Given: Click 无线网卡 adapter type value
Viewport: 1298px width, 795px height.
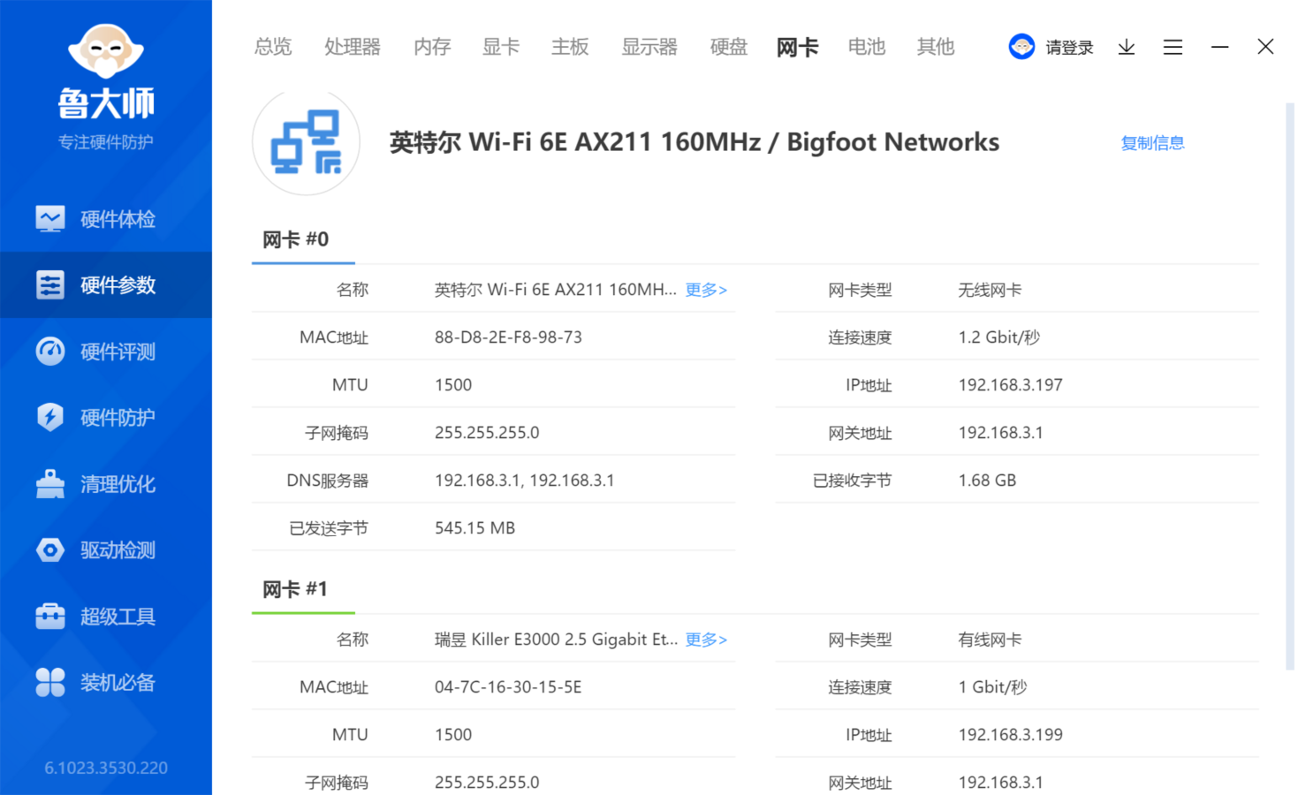Looking at the screenshot, I should 990,290.
